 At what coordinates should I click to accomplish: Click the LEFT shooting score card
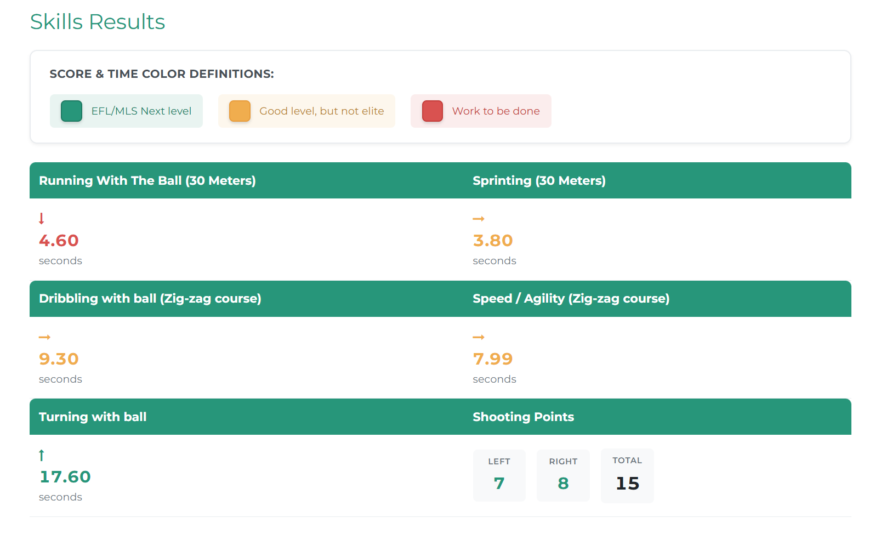499,475
